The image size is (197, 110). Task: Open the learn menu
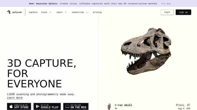tap(59, 12)
